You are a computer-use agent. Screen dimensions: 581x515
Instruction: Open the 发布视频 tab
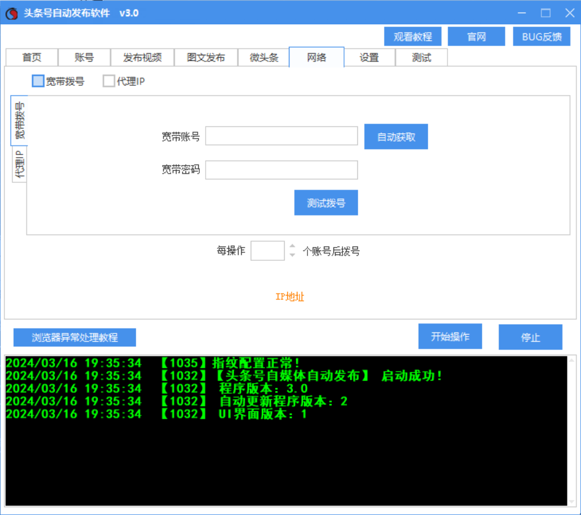pos(142,57)
